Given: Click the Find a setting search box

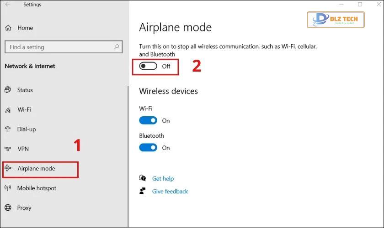Looking at the screenshot, I should click(x=64, y=47).
